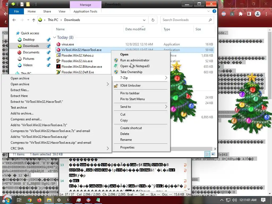Viewport: 272px width, 204px height.
Task: Choose Properties in the context menu
Action: [x=127, y=147]
